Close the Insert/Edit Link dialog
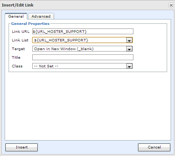The width and height of the screenshot is (175, 156). (171, 5)
